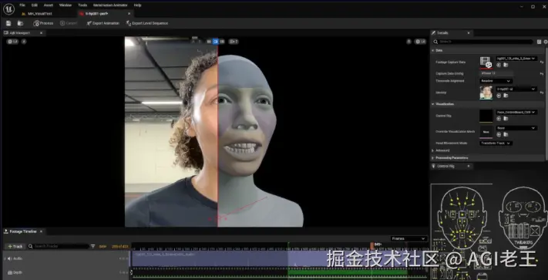Click the view mode icon right of the blue one
The image size is (548, 280).
click(222, 41)
